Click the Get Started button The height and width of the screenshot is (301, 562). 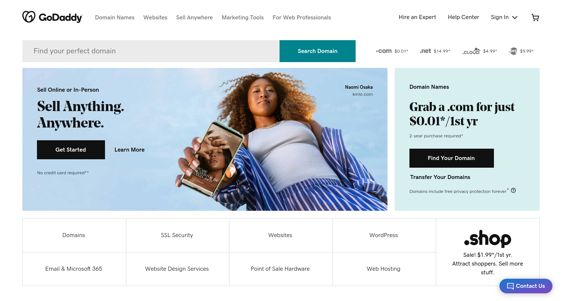coord(71,150)
